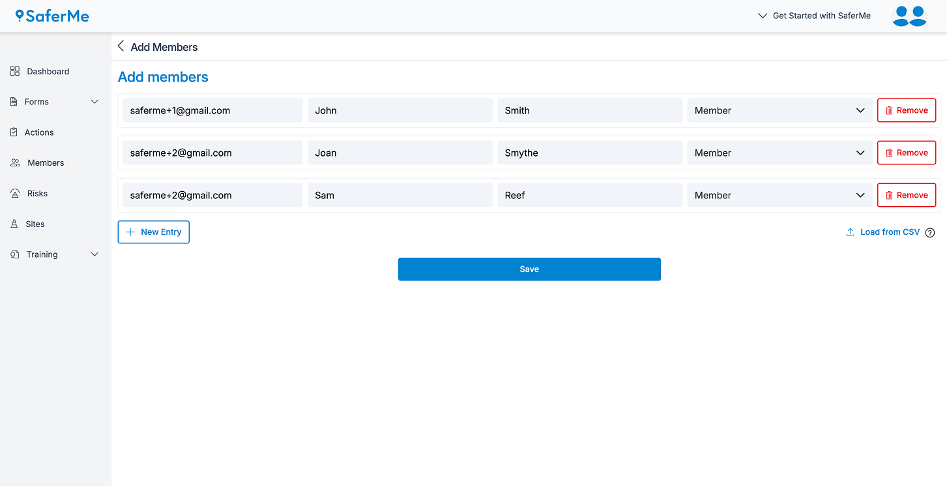Remove the Sam Reef entry
The height and width of the screenshot is (486, 947).
[907, 194]
